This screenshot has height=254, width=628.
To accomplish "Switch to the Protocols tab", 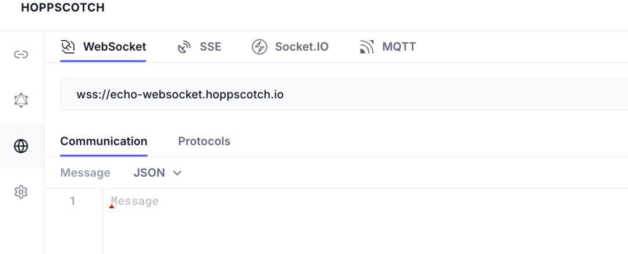I will pyautogui.click(x=204, y=141).
